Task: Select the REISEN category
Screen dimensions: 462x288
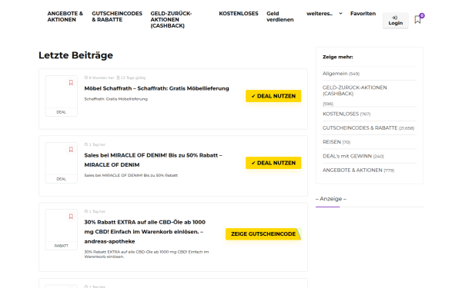Action: point(336,142)
